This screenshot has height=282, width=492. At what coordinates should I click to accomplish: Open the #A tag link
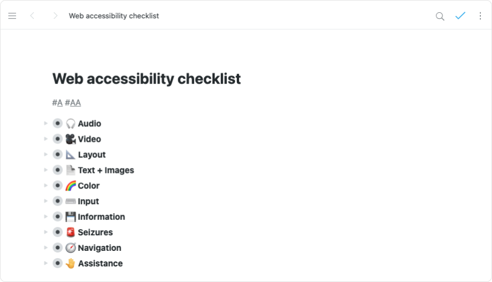pyautogui.click(x=57, y=103)
